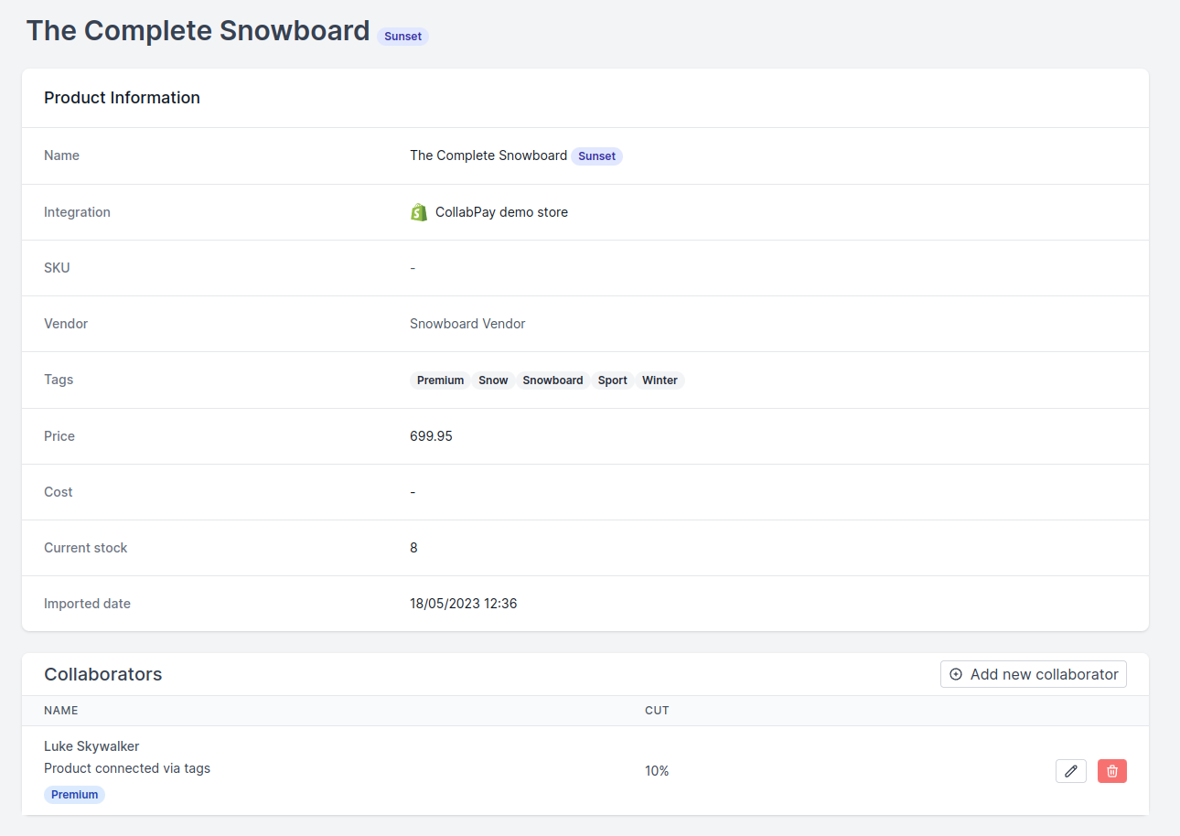Click the NAME column header

point(61,711)
